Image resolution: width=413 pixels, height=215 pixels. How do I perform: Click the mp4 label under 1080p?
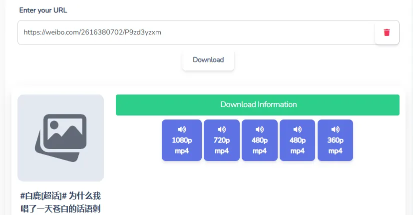coord(182,151)
